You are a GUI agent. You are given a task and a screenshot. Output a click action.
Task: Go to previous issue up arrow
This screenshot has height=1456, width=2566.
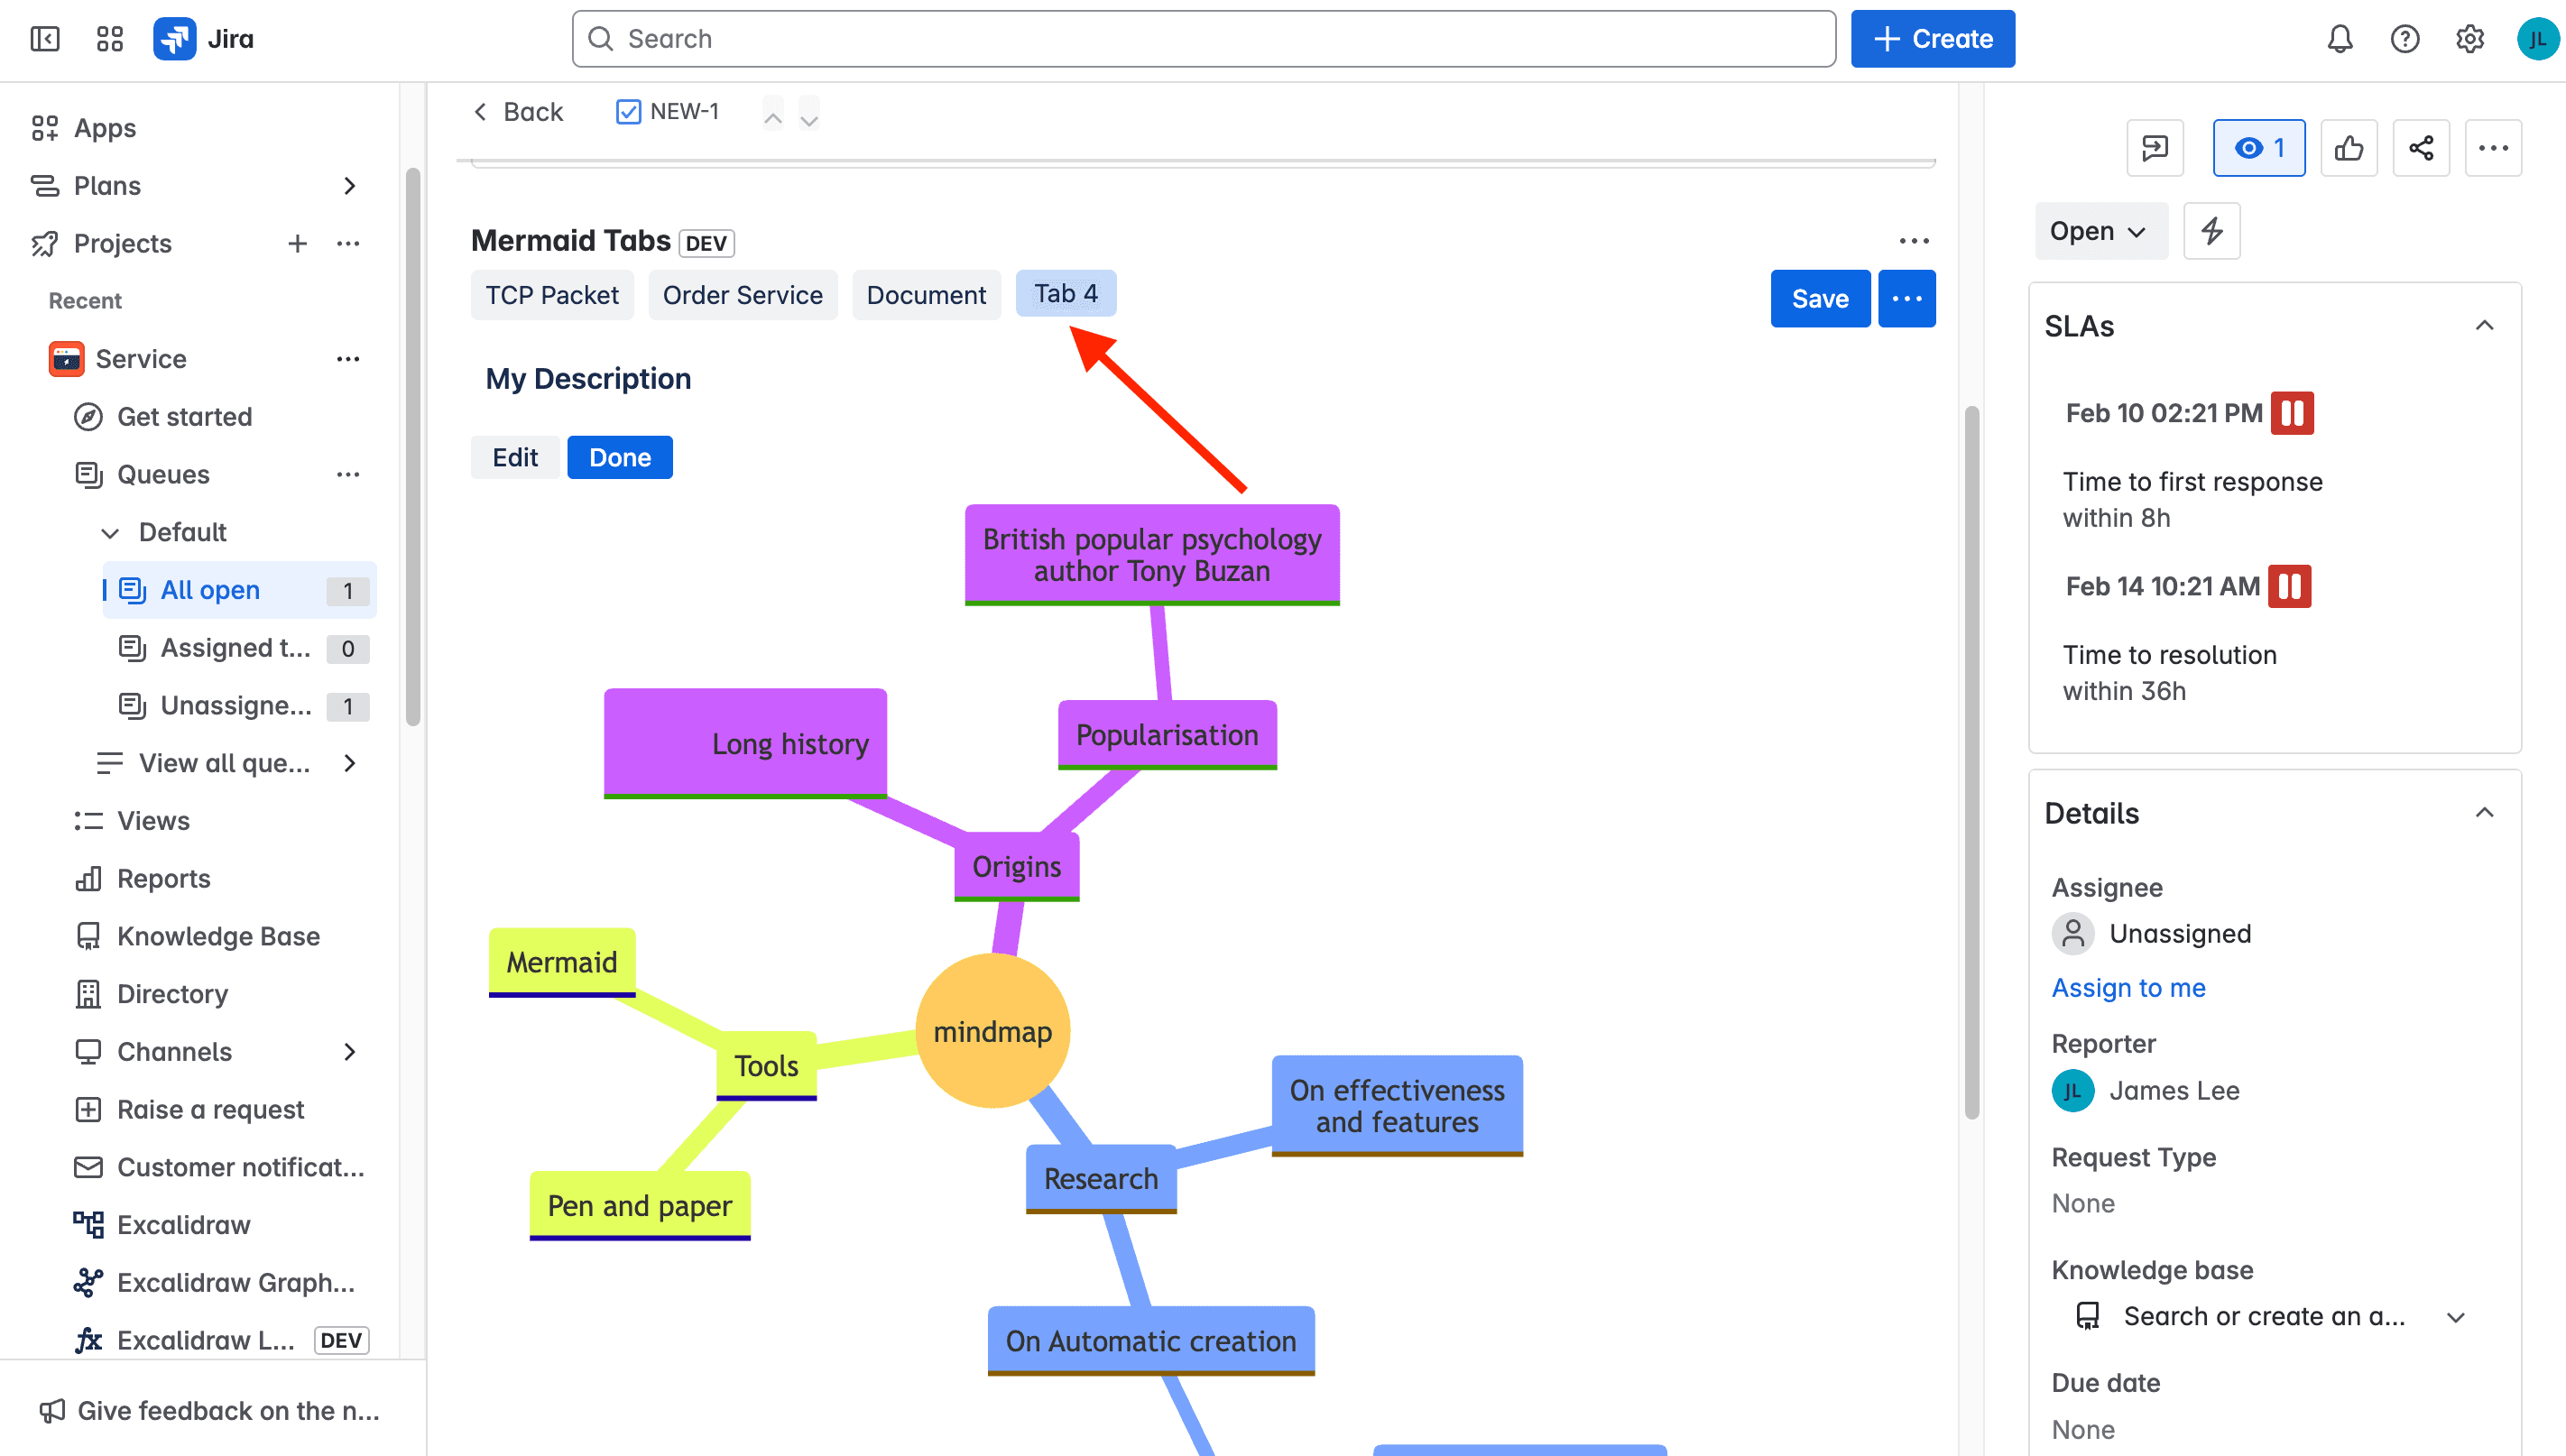[773, 116]
